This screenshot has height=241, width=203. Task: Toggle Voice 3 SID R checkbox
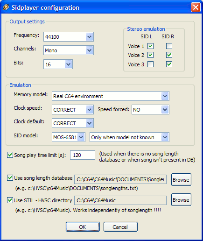(x=169, y=64)
